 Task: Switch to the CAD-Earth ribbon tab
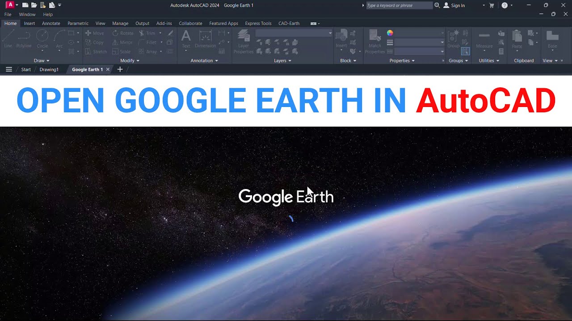click(289, 23)
